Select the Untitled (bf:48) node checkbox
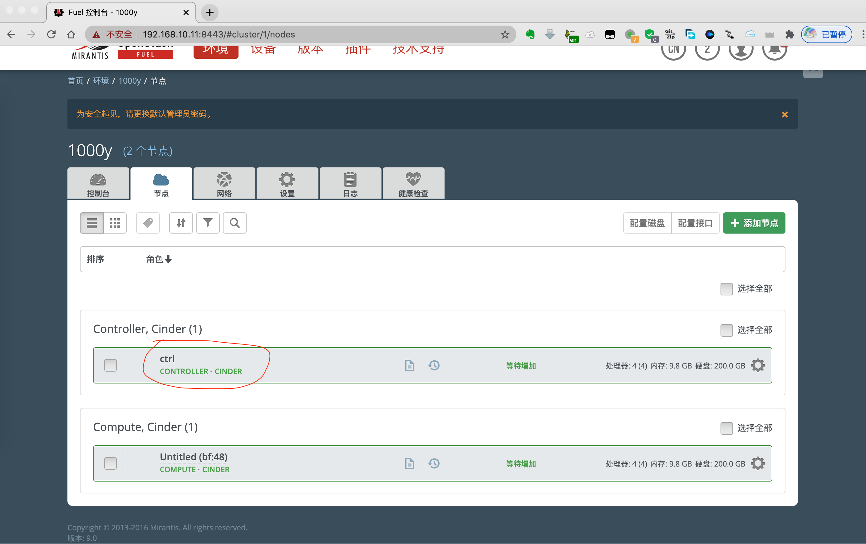 [111, 463]
